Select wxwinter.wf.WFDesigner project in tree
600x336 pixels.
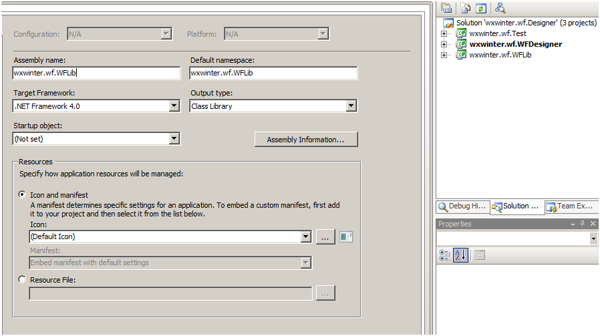pos(516,44)
